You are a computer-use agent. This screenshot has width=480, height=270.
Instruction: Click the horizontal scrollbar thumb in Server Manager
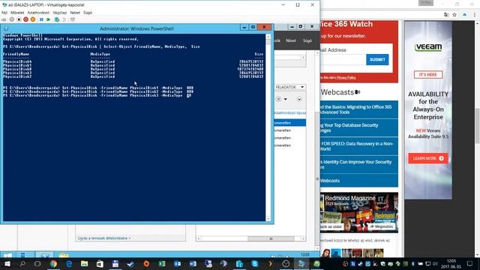pos(271,238)
